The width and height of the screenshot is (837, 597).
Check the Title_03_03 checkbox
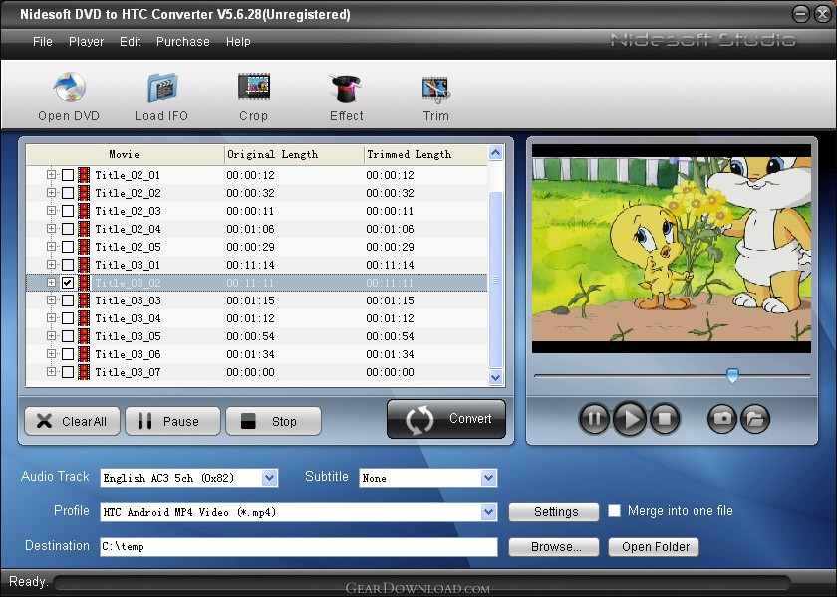(68, 300)
